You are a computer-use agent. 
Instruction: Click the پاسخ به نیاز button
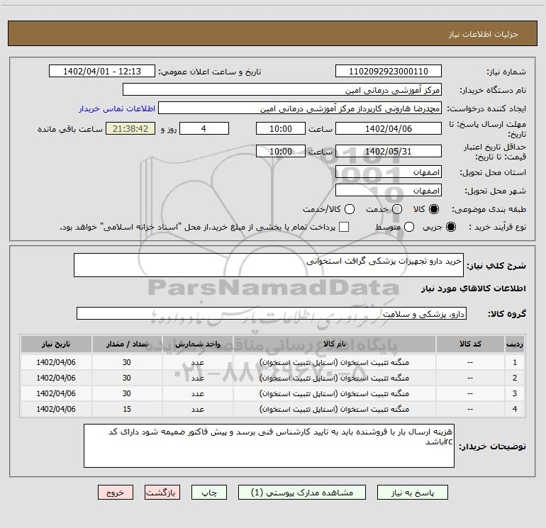click(x=412, y=493)
